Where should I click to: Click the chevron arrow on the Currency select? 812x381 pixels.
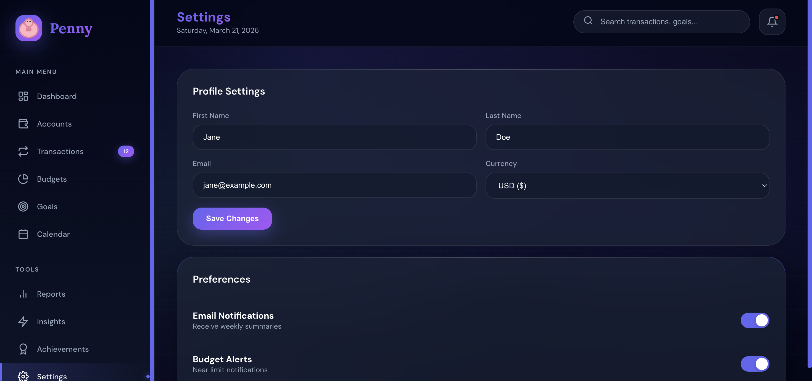pyautogui.click(x=764, y=186)
